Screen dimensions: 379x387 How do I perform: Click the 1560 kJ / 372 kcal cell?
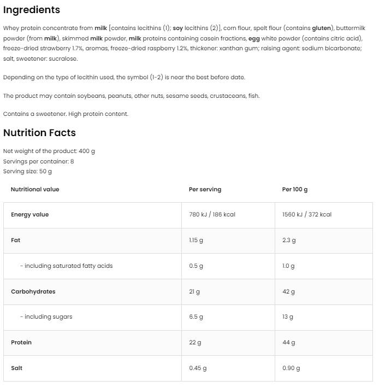(306, 215)
